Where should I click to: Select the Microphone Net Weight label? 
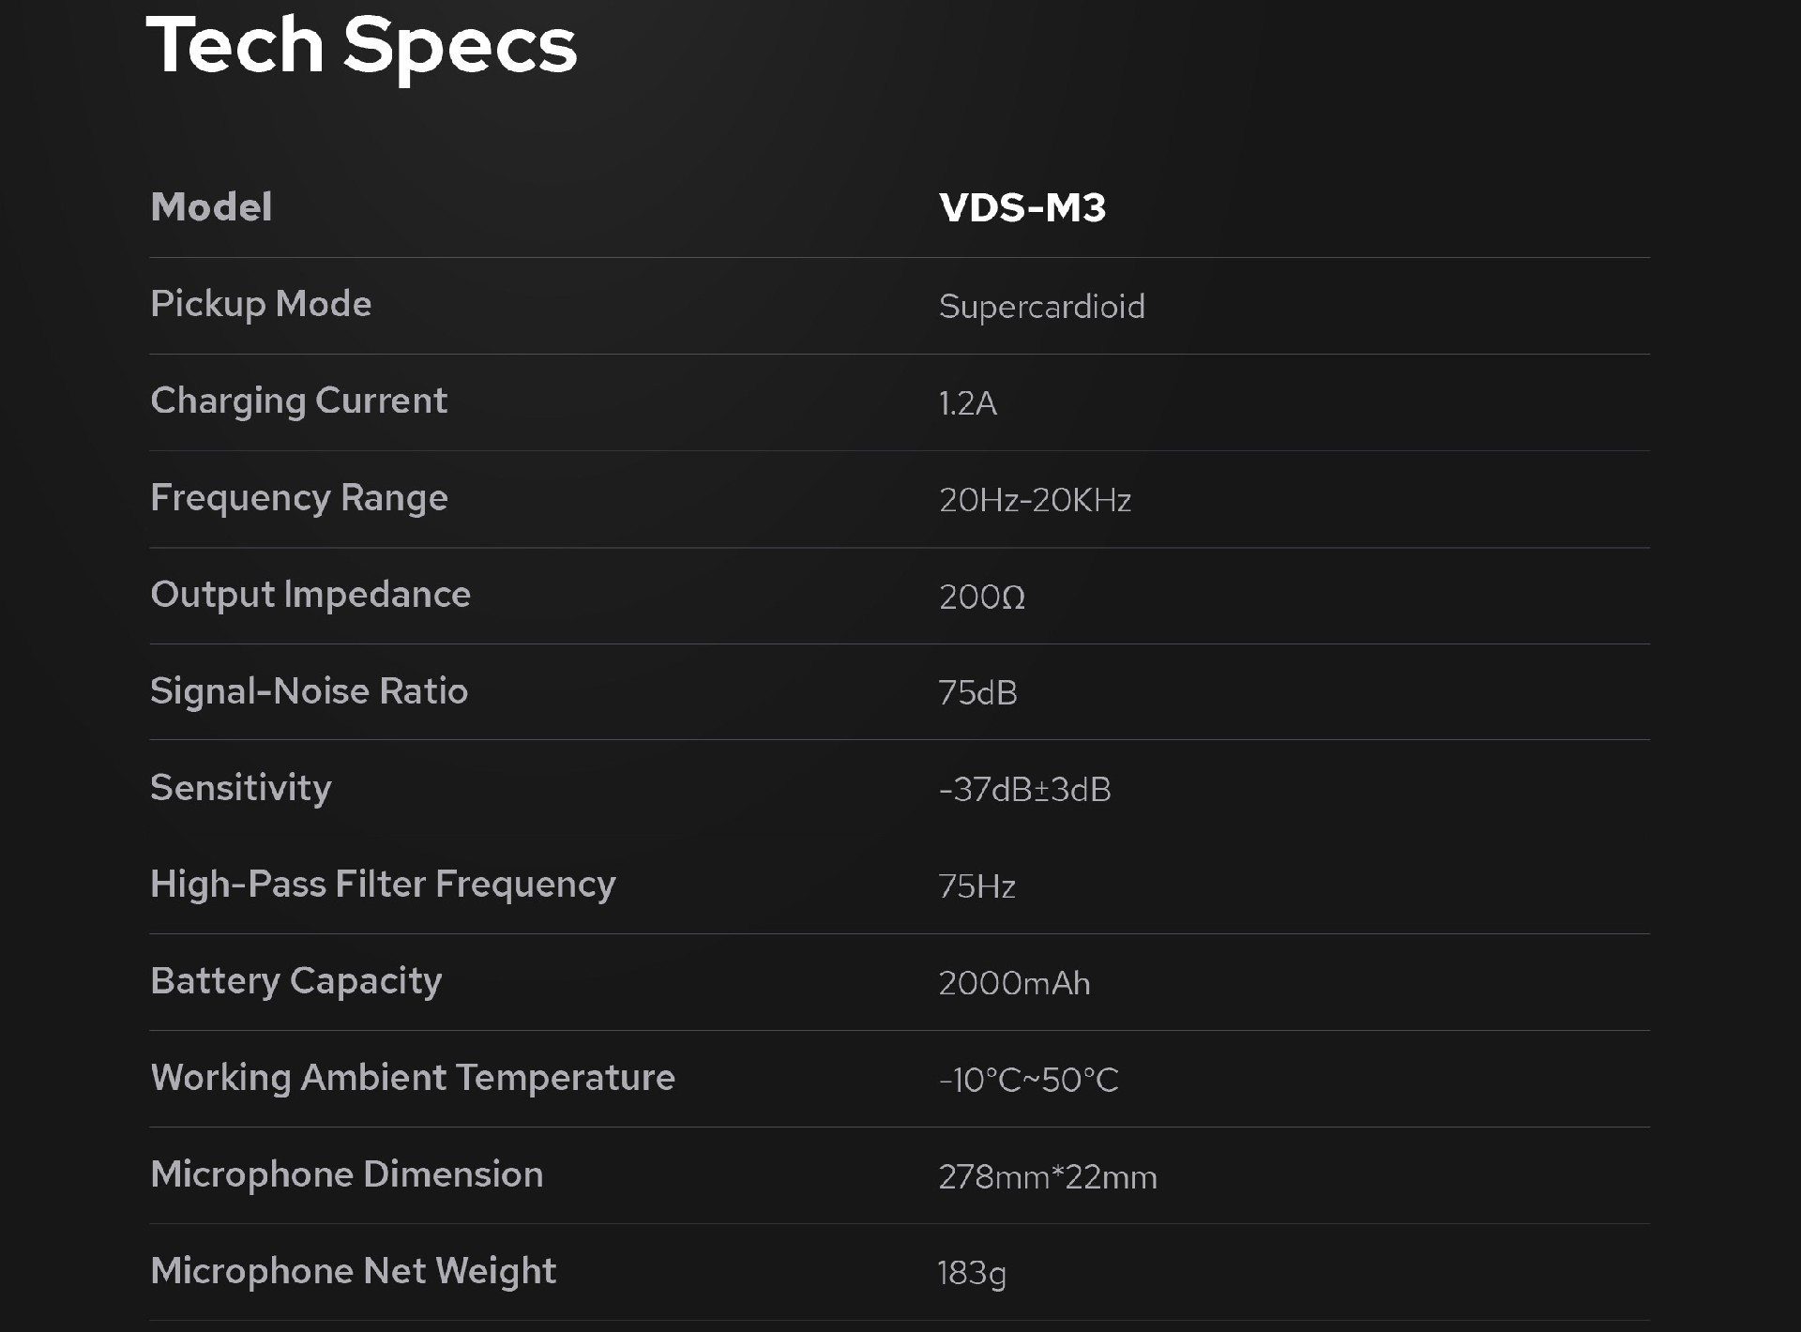tap(354, 1271)
